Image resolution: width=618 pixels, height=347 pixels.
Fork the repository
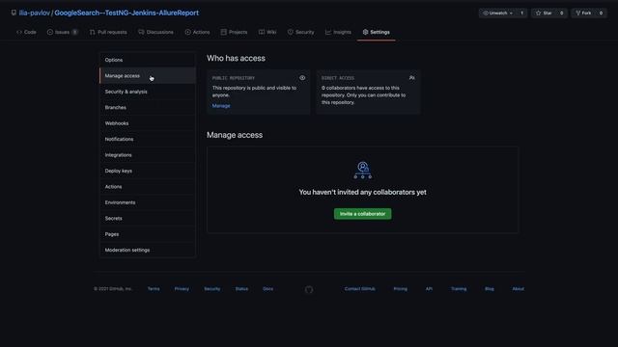[583, 13]
